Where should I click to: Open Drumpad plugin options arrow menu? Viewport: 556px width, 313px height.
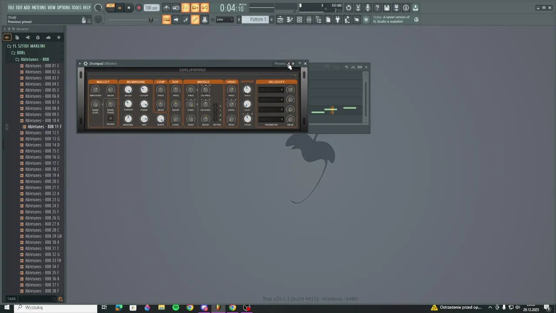point(80,63)
